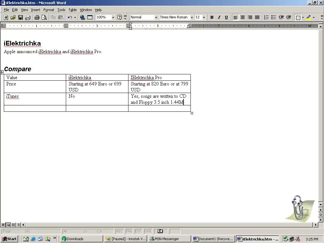Click the New Web Page toolbar icon

[x=6, y=17]
